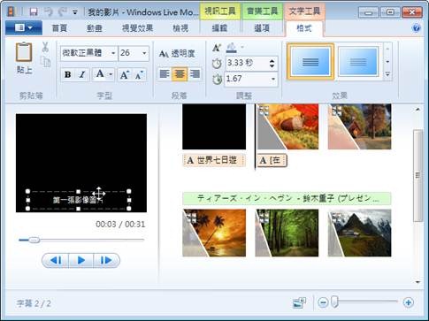Toggle bold text formatting
The height and width of the screenshot is (321, 429).
(x=67, y=74)
